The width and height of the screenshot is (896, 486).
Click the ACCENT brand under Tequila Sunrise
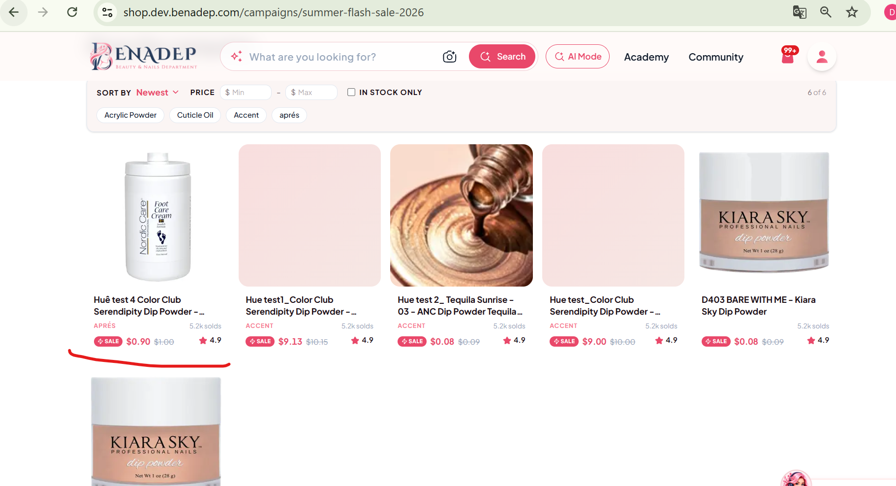coord(411,326)
